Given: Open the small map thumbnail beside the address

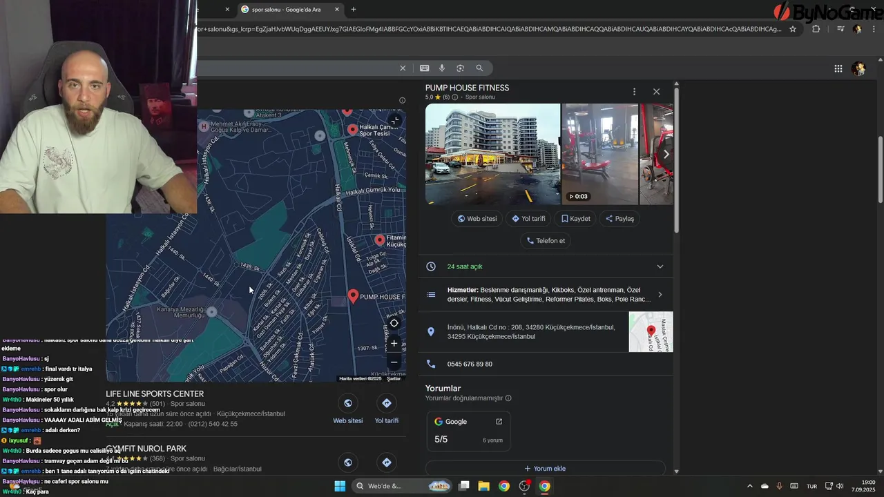Looking at the screenshot, I should click(x=651, y=332).
